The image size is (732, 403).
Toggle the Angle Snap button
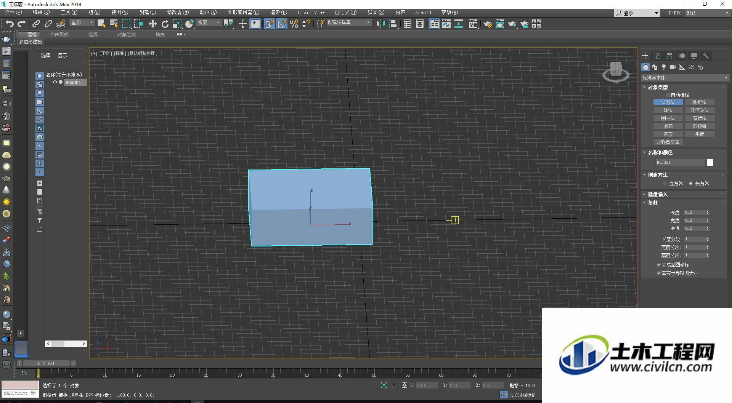click(x=282, y=24)
